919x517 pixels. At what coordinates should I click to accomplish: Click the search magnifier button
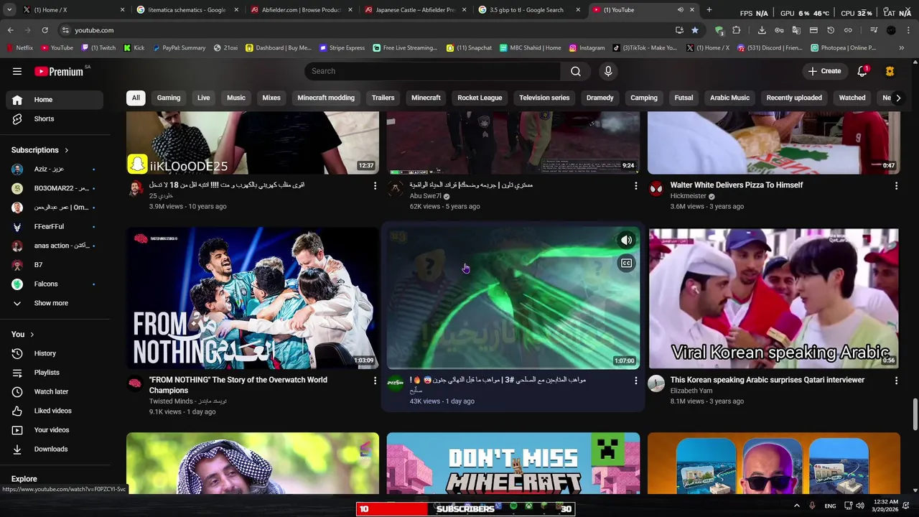[x=576, y=71]
